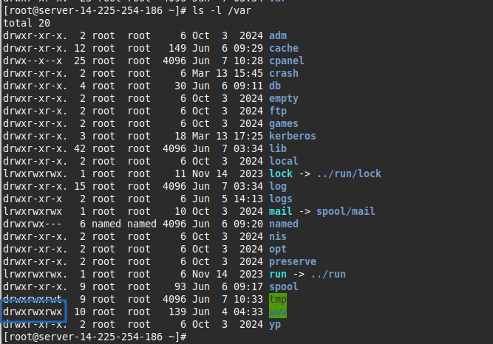Click the lock symlink name
The height and width of the screenshot is (344, 493).
point(281,173)
